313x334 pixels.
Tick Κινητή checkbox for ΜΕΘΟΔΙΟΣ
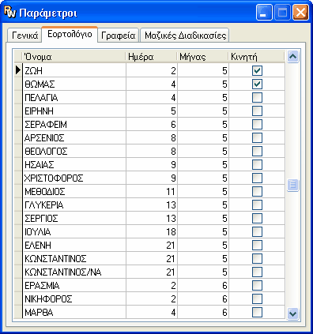coord(257,191)
